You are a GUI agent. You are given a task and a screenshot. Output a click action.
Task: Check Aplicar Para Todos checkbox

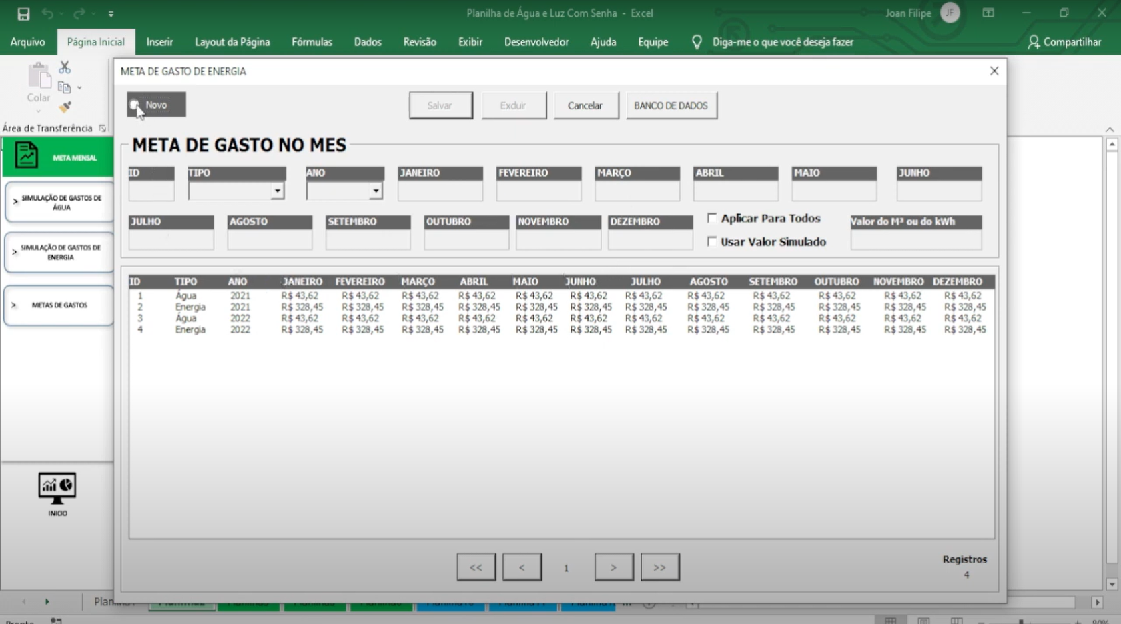click(x=712, y=218)
